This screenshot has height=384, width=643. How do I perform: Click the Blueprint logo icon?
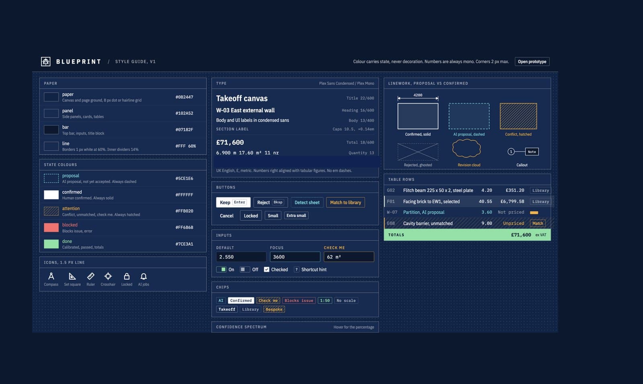pyautogui.click(x=46, y=61)
